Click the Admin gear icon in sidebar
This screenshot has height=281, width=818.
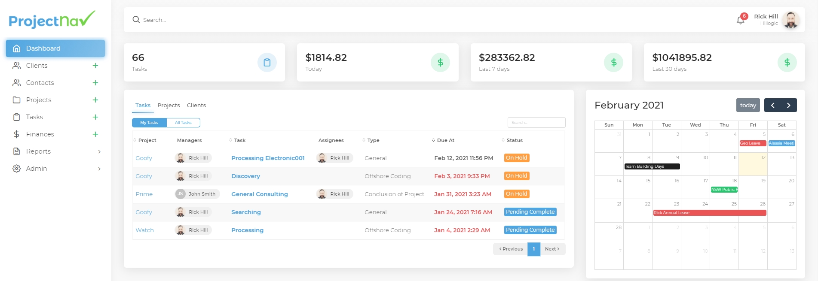point(17,169)
